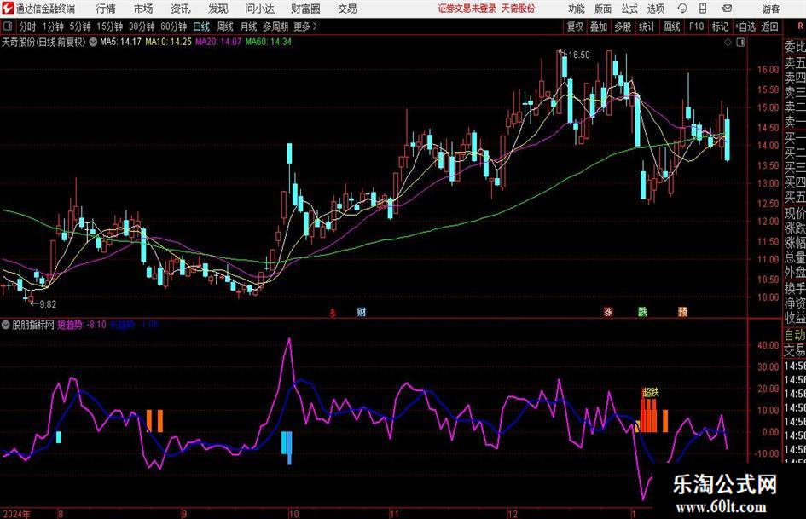Click the 涨 marker on chart
Image resolution: width=806 pixels, height=519 pixels.
tap(608, 312)
